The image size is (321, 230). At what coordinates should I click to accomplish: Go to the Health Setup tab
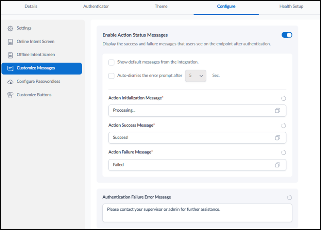[291, 6]
